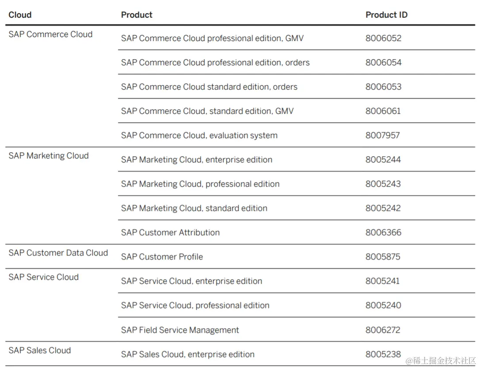This screenshot has width=479, height=368.
Task: Select the SAP Customer Data Cloud cell
Action: pos(58,253)
